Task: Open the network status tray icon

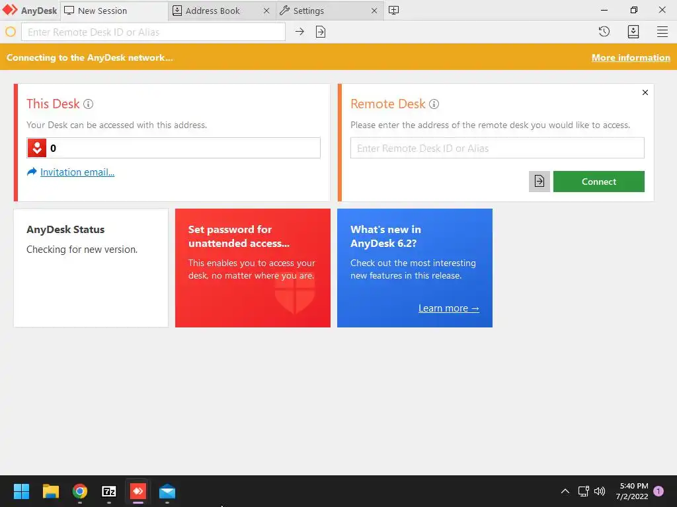Action: (583, 491)
